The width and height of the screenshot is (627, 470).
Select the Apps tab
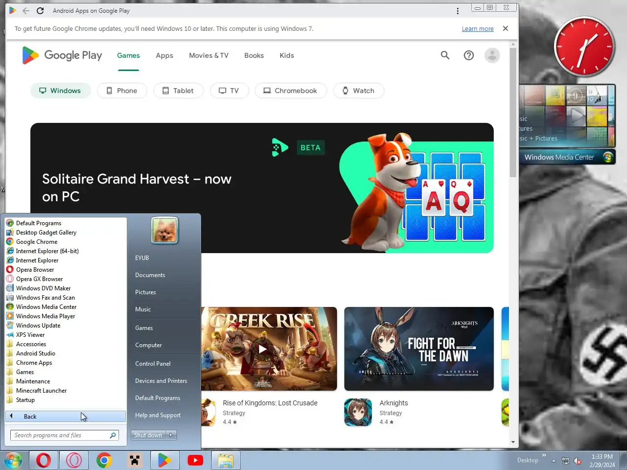(x=165, y=55)
